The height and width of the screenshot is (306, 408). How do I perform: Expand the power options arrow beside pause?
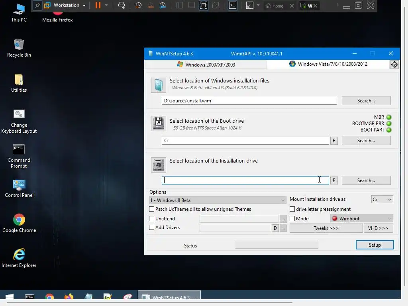click(x=106, y=6)
